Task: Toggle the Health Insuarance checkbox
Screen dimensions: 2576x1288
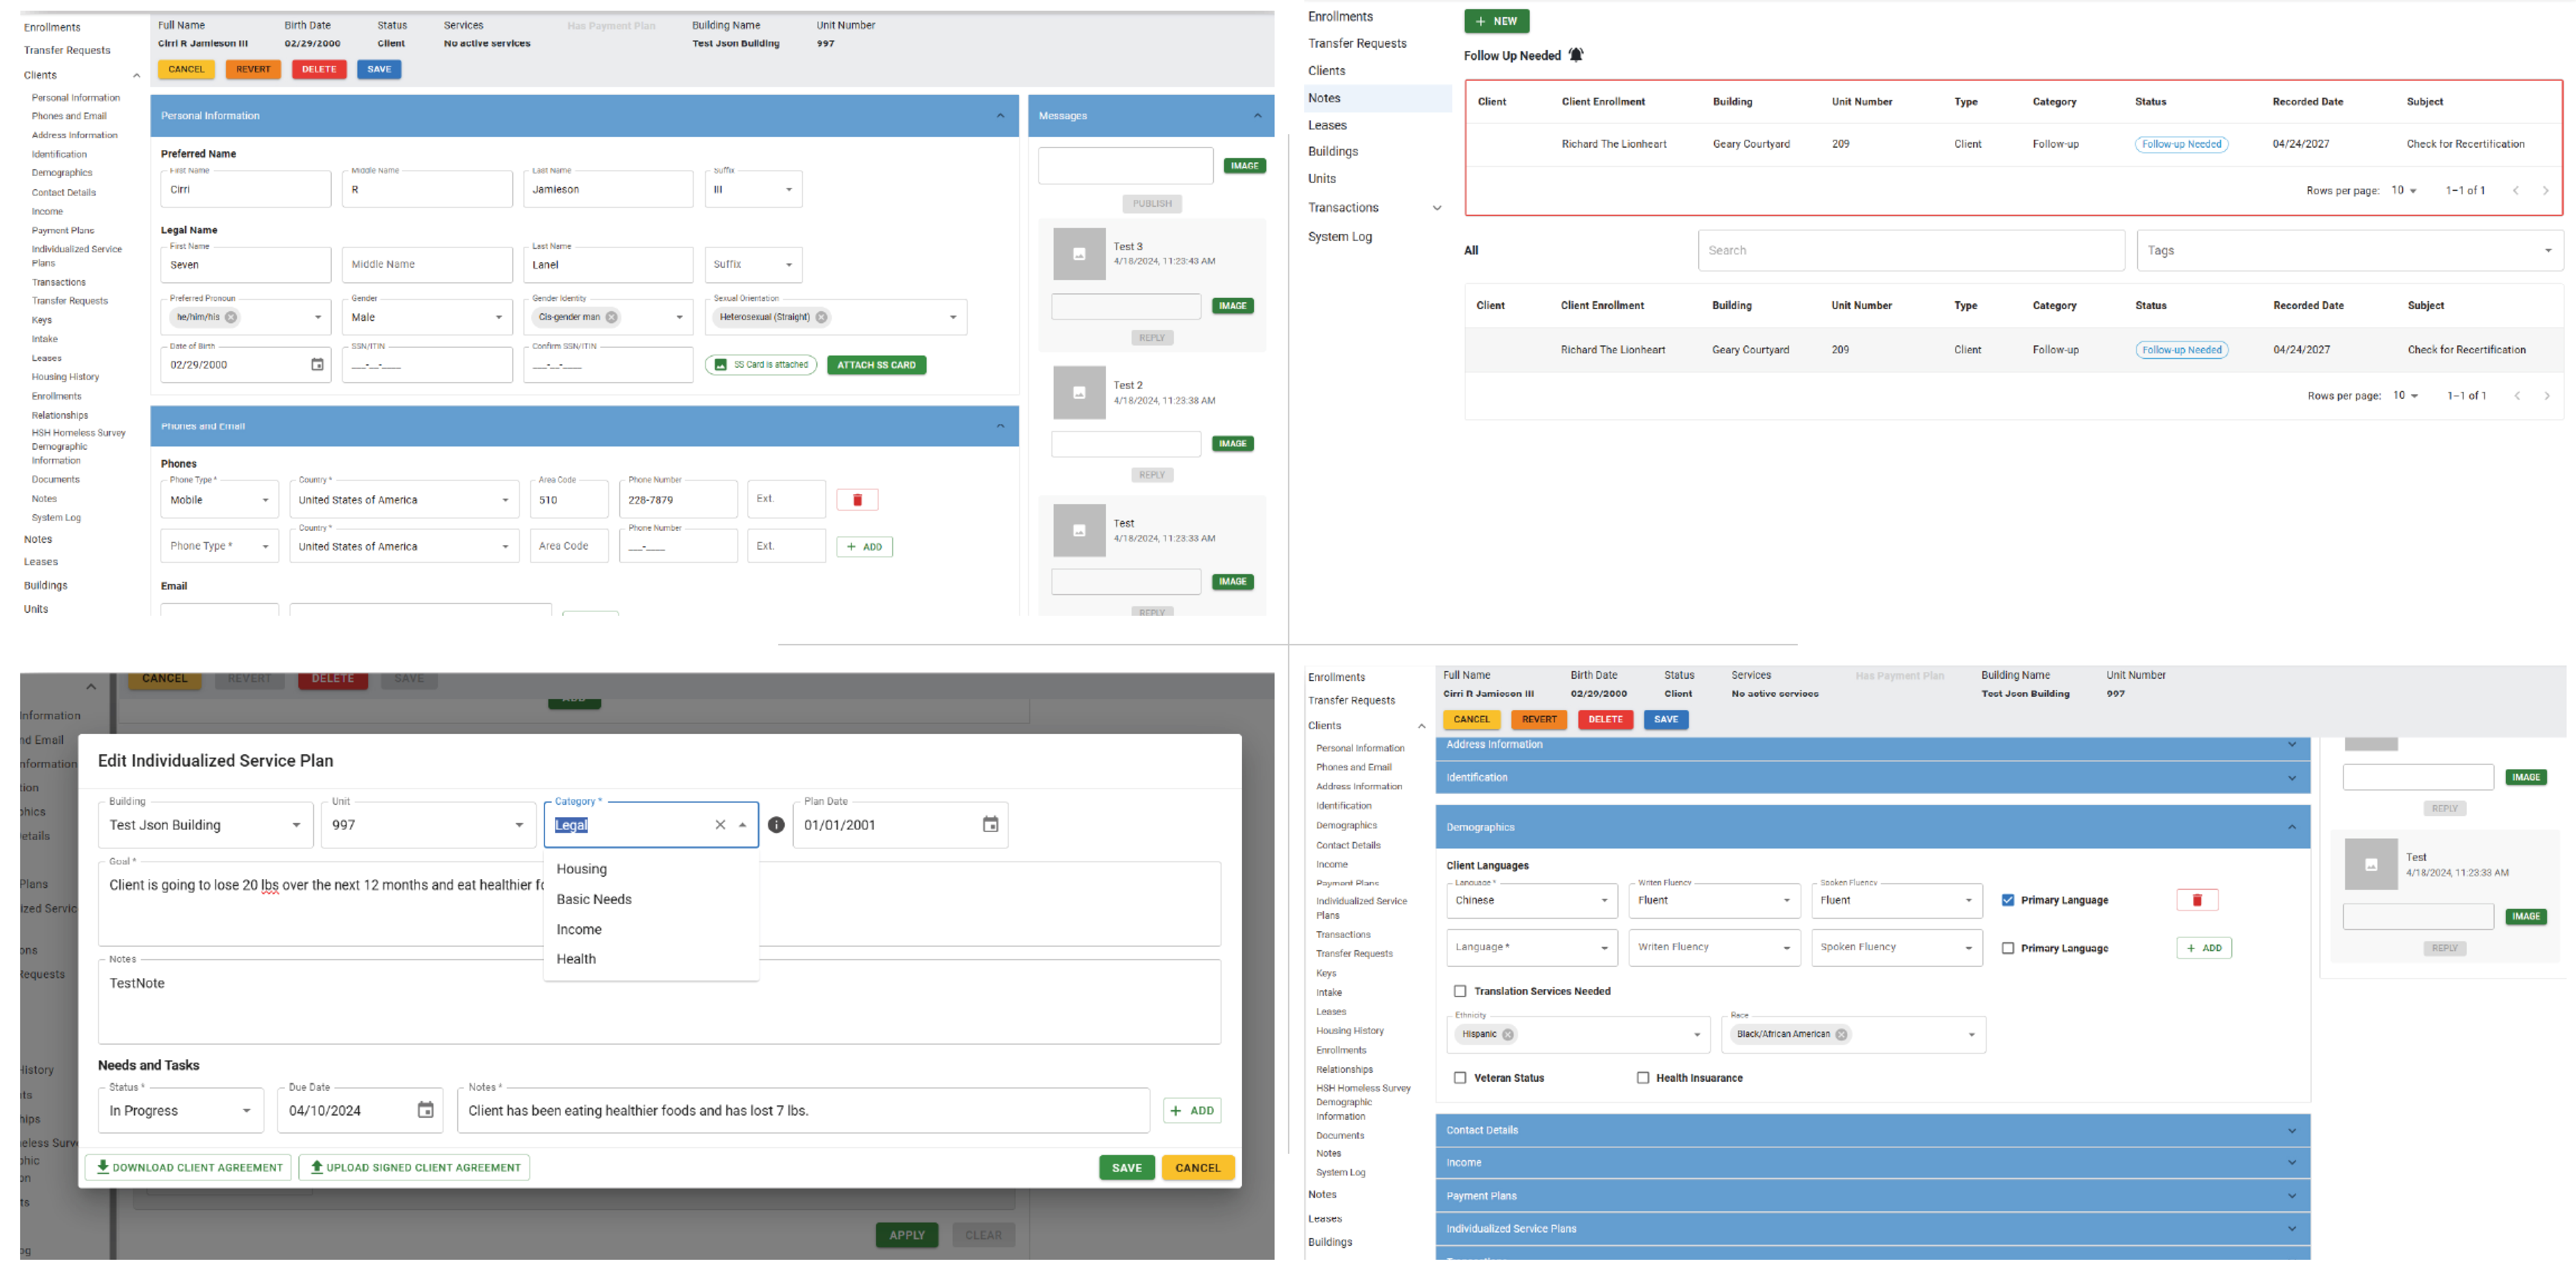Action: (1642, 1078)
